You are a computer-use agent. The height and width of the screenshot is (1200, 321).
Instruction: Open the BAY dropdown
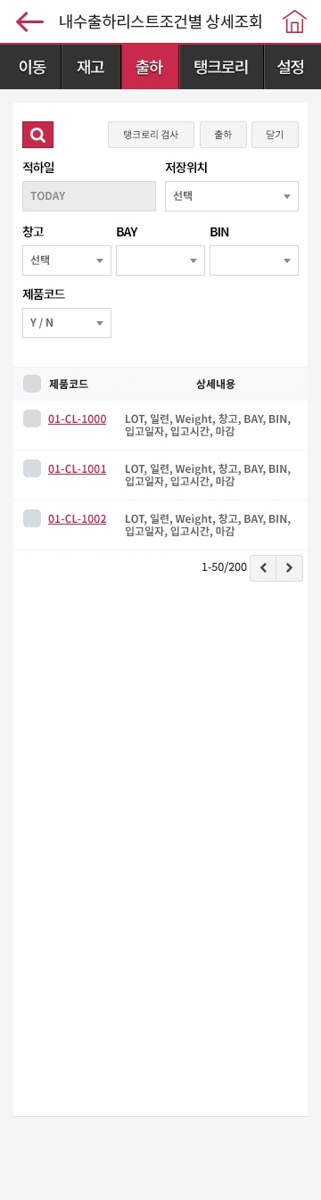[x=160, y=261]
